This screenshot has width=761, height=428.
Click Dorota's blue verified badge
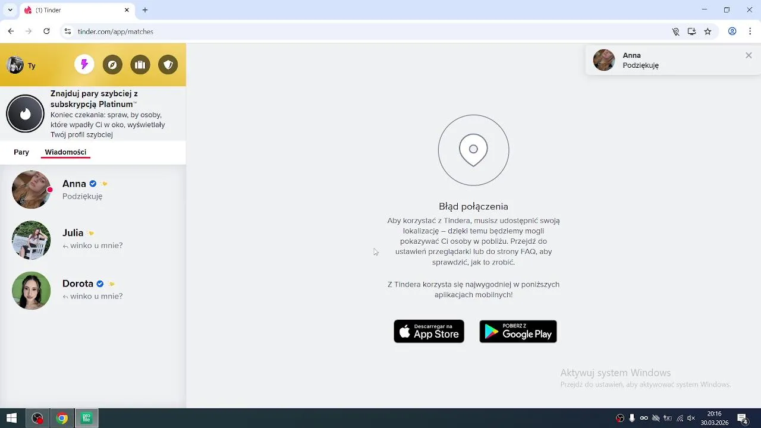(100, 284)
